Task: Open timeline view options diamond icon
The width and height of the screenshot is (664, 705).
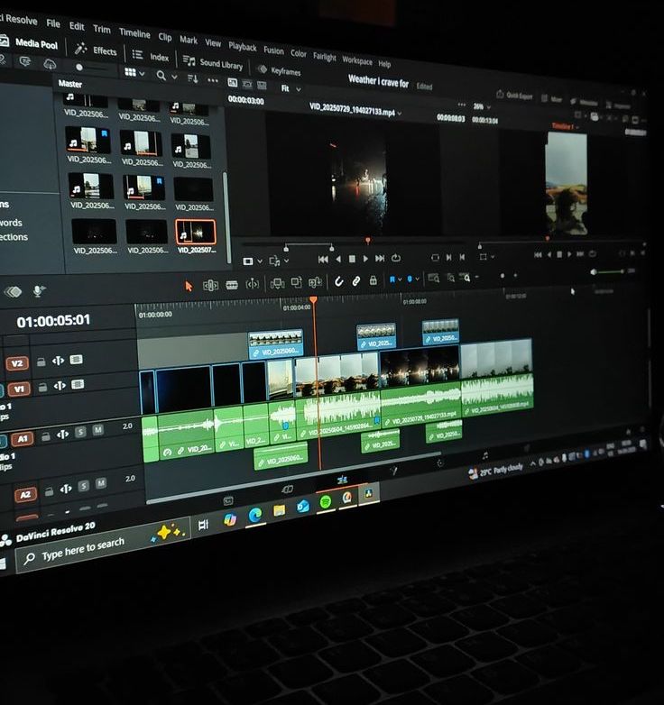Action: (x=13, y=292)
